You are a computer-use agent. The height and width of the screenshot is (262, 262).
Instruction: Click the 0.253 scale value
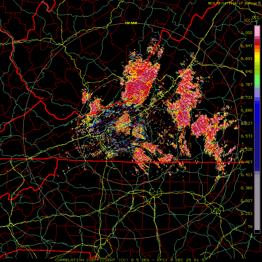(x=247, y=214)
